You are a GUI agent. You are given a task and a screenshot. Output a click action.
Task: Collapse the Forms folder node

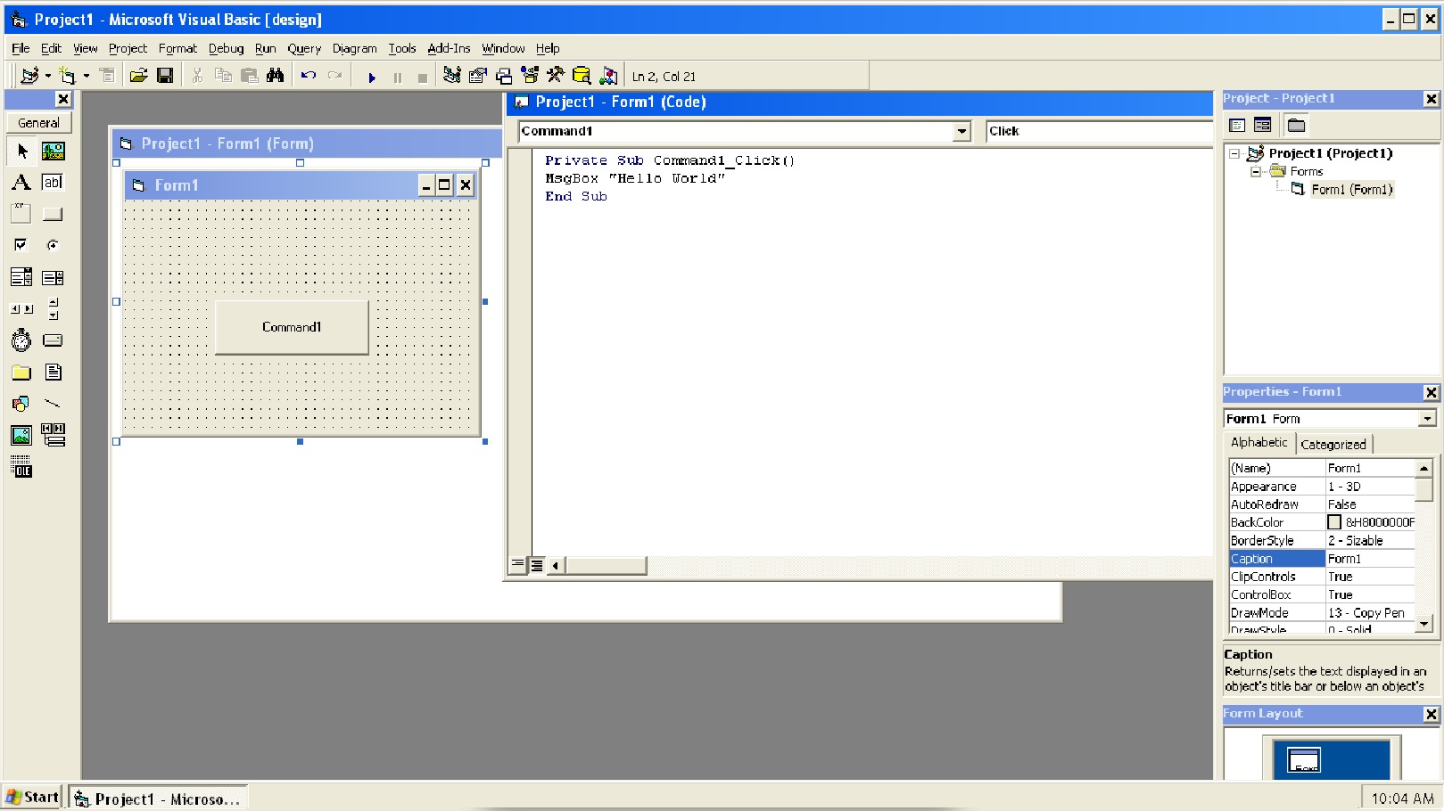[x=1256, y=171]
